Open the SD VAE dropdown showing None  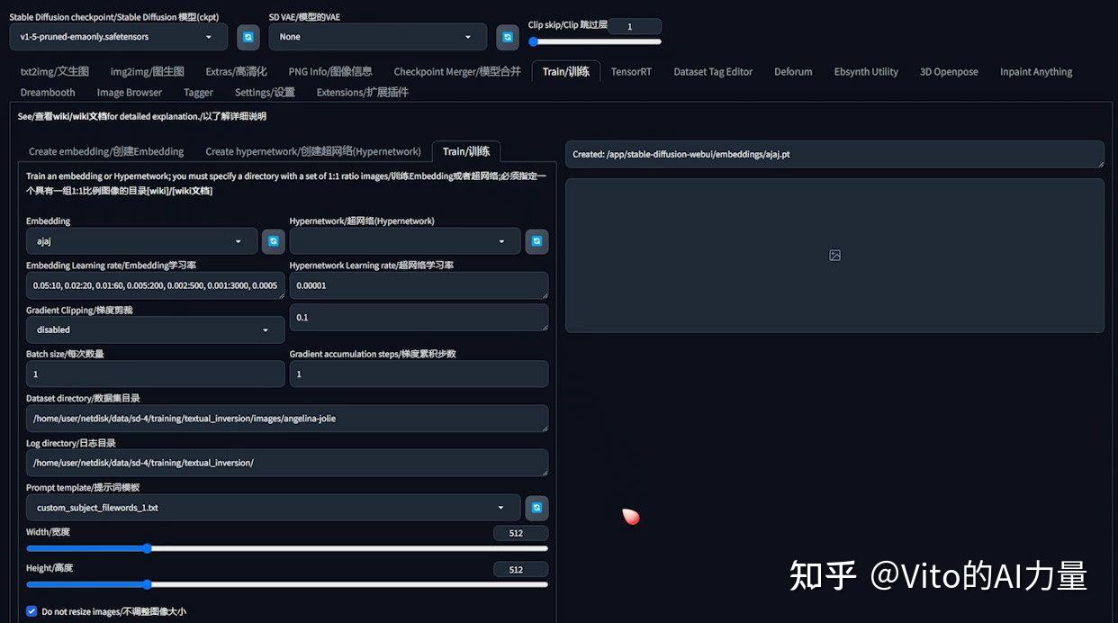(x=377, y=37)
